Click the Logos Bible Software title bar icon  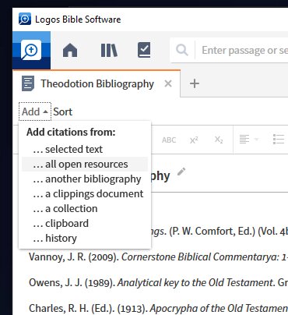coord(25,19)
